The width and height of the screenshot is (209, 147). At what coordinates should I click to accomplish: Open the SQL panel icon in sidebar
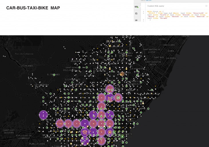[136, 6]
